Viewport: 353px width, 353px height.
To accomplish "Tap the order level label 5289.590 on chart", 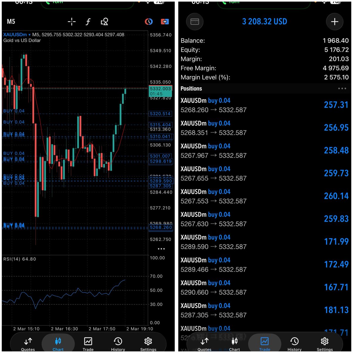I will click(x=161, y=181).
